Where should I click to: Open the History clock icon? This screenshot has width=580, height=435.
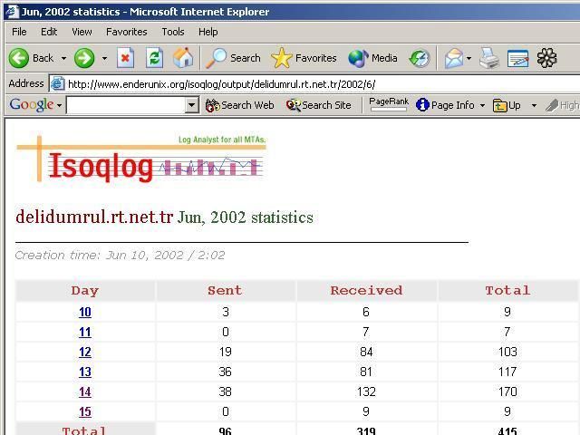(420, 58)
